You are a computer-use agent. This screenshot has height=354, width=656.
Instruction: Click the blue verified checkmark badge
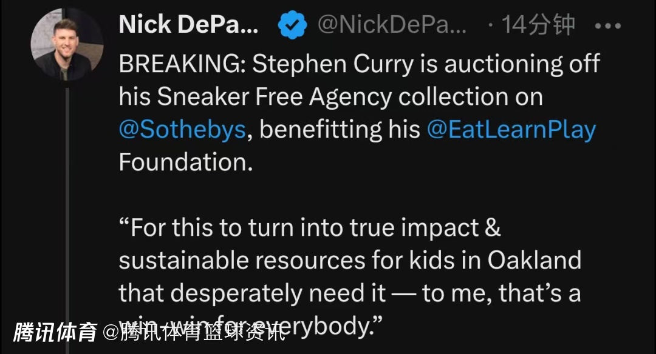coord(292,25)
